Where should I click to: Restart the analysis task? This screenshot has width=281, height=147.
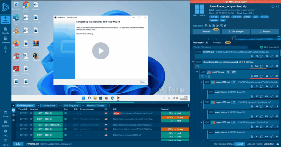pyautogui.click(x=265, y=32)
